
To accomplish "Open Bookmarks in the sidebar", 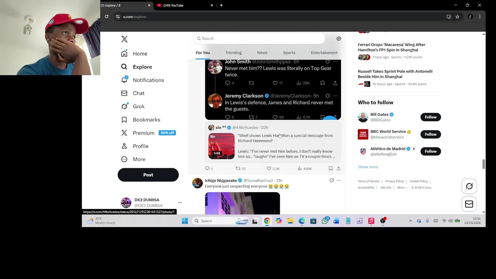I will tap(140, 120).
